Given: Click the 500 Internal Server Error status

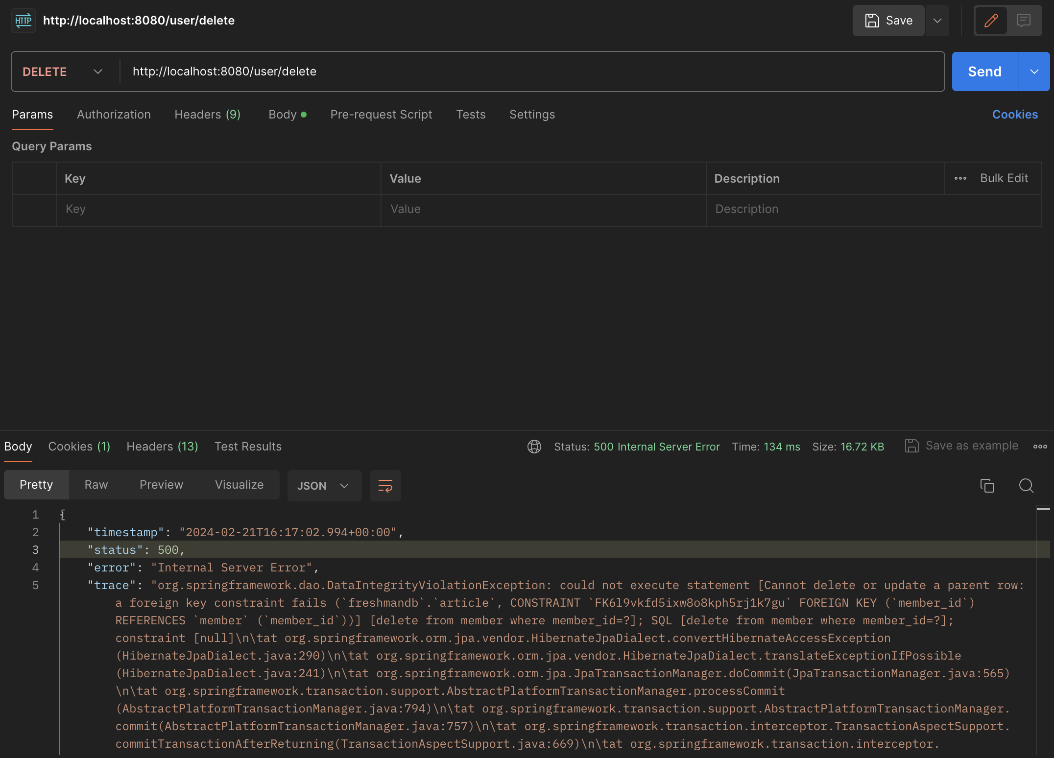Looking at the screenshot, I should [x=656, y=447].
